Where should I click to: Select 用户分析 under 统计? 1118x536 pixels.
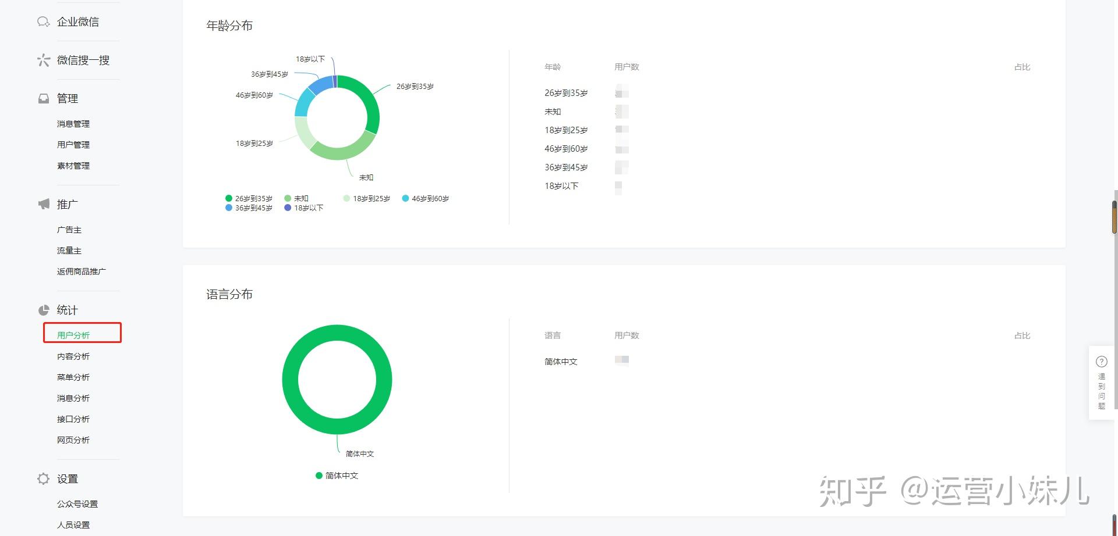pos(73,335)
